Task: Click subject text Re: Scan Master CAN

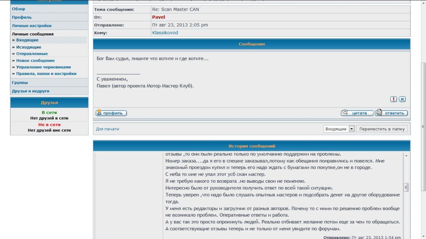Action: pos(175,10)
